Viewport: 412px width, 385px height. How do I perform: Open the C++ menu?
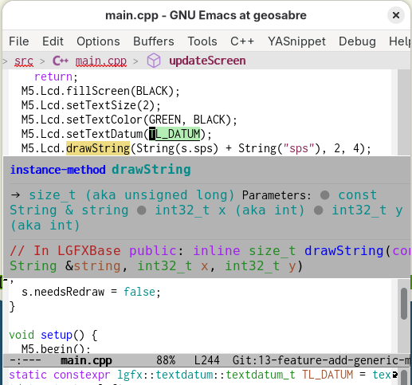coord(242,41)
